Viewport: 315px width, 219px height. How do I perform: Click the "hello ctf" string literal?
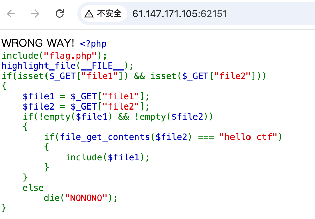tap(248, 137)
